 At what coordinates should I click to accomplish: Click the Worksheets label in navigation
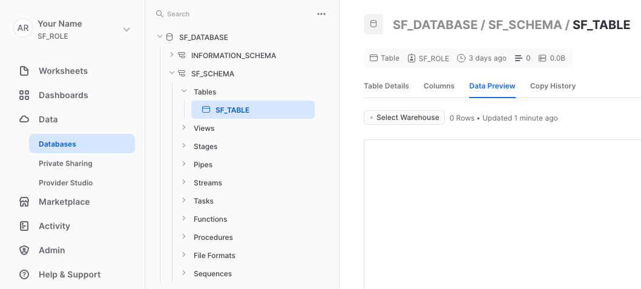tap(63, 71)
